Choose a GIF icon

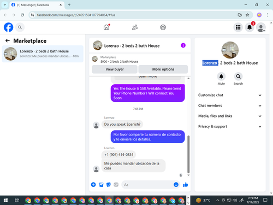point(116,185)
